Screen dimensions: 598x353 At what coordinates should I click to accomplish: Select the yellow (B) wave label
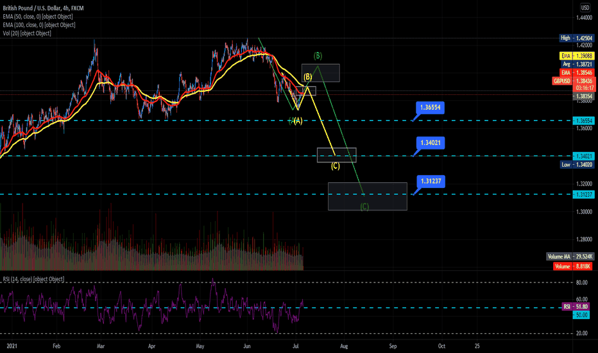[307, 77]
